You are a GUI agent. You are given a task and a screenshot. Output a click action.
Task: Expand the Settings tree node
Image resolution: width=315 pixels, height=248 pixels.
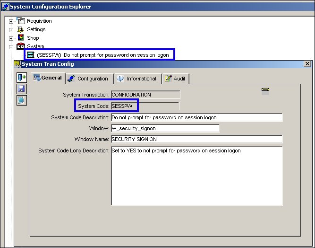(11, 30)
